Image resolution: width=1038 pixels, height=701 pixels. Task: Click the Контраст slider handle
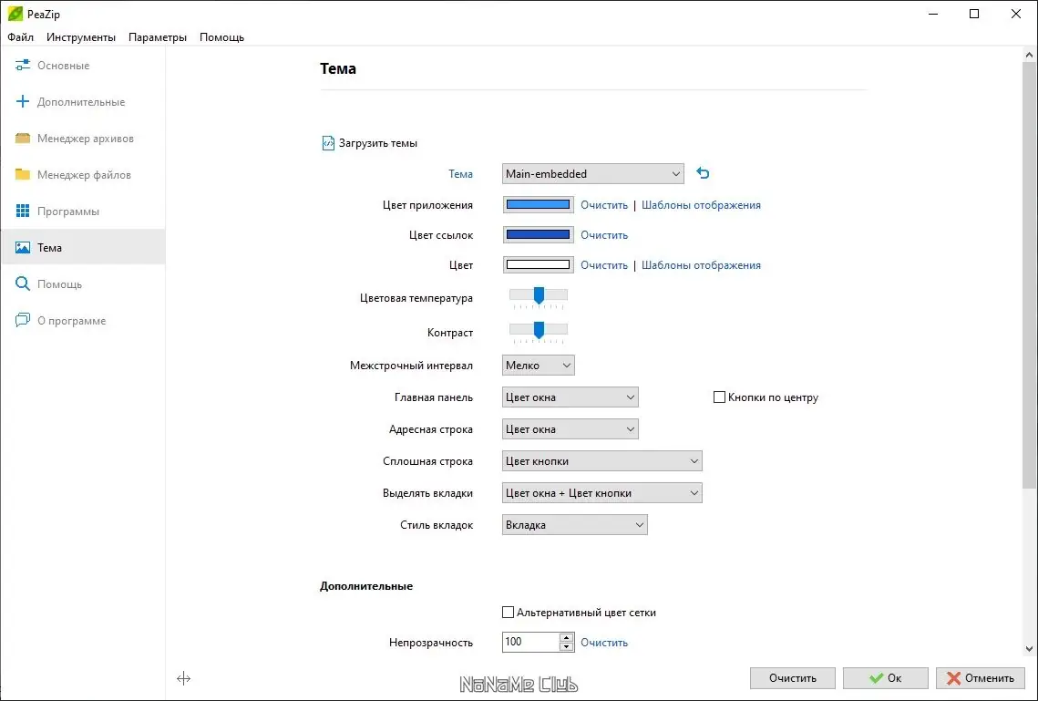coord(539,328)
